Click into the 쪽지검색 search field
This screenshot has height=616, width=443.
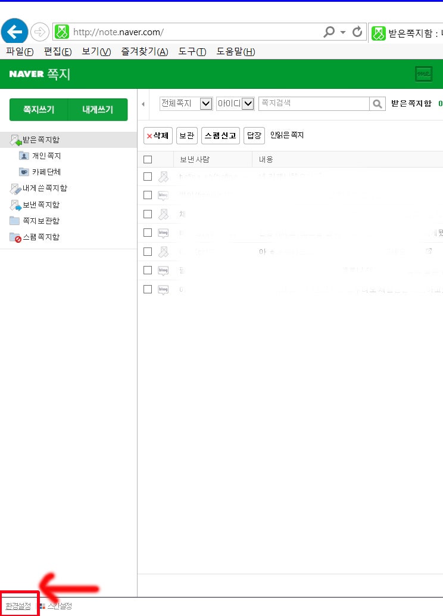pyautogui.click(x=314, y=104)
